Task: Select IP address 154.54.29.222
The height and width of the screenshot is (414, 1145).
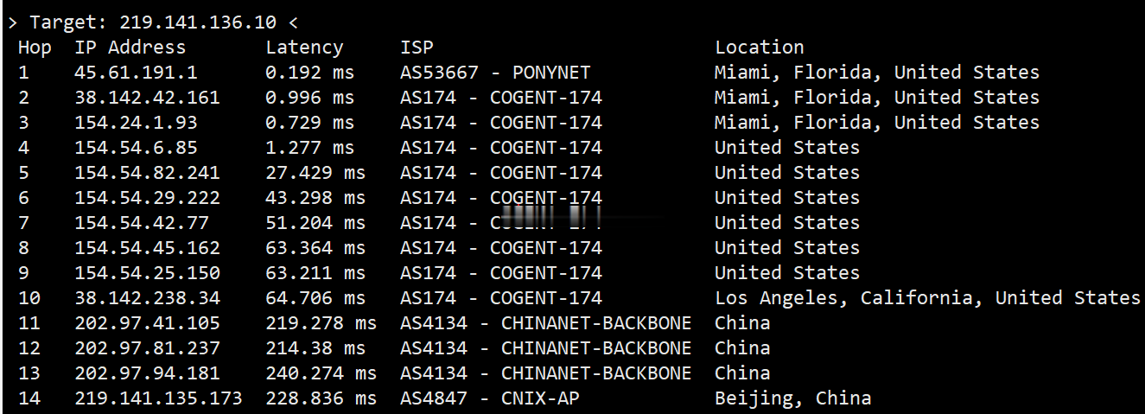Action: click(x=147, y=198)
